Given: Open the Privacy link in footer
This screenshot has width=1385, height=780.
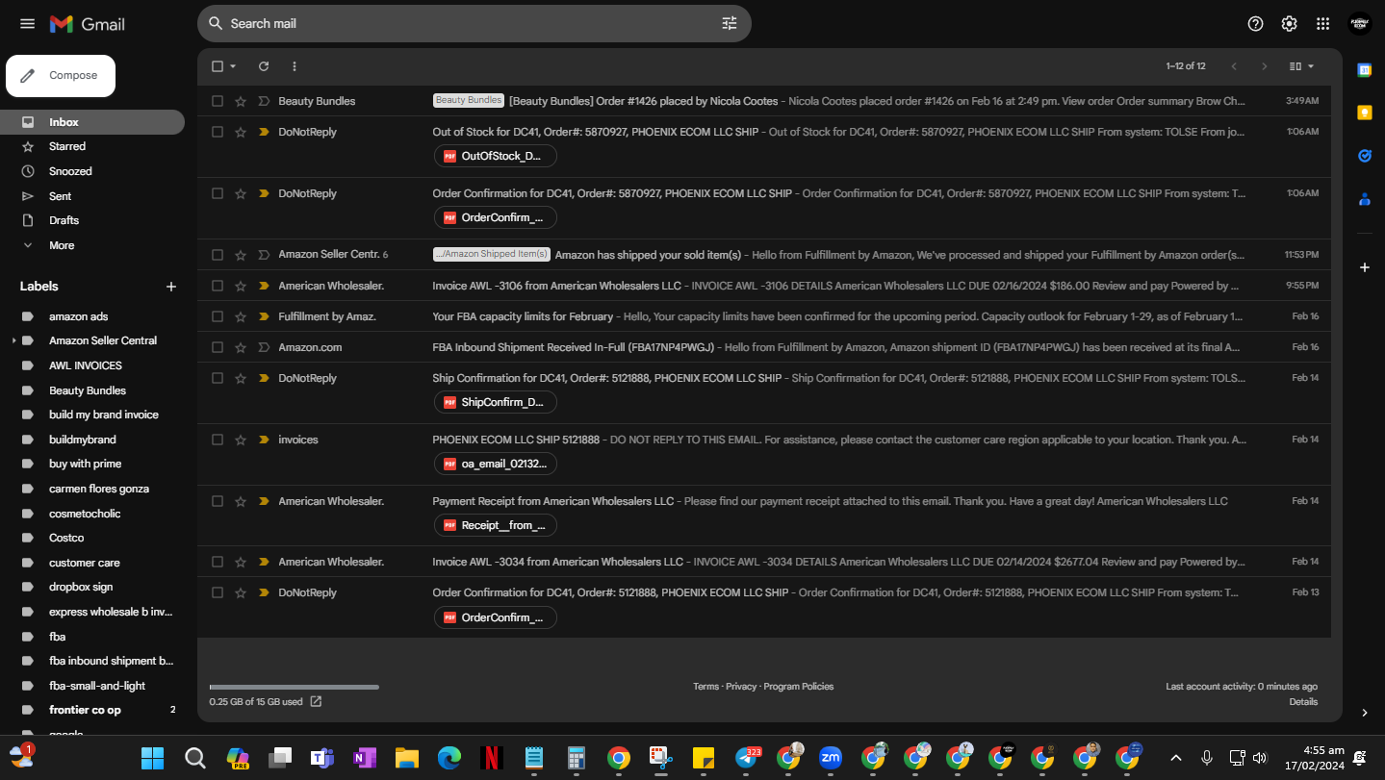Looking at the screenshot, I should pos(741,687).
